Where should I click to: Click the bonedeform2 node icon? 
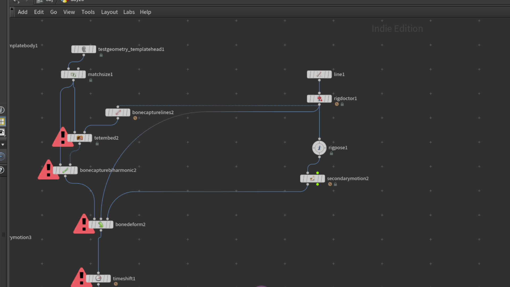pos(101,225)
